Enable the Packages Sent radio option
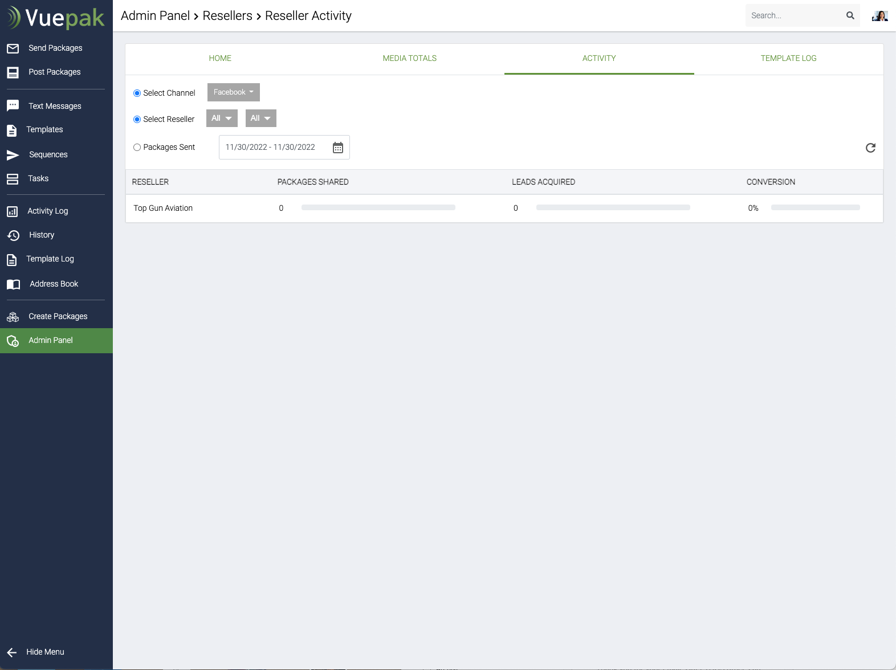The width and height of the screenshot is (896, 670). [x=137, y=148]
